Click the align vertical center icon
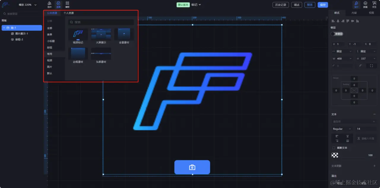 352,21
